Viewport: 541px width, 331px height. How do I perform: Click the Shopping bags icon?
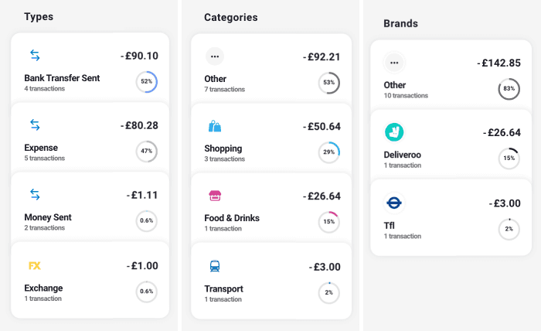215,126
